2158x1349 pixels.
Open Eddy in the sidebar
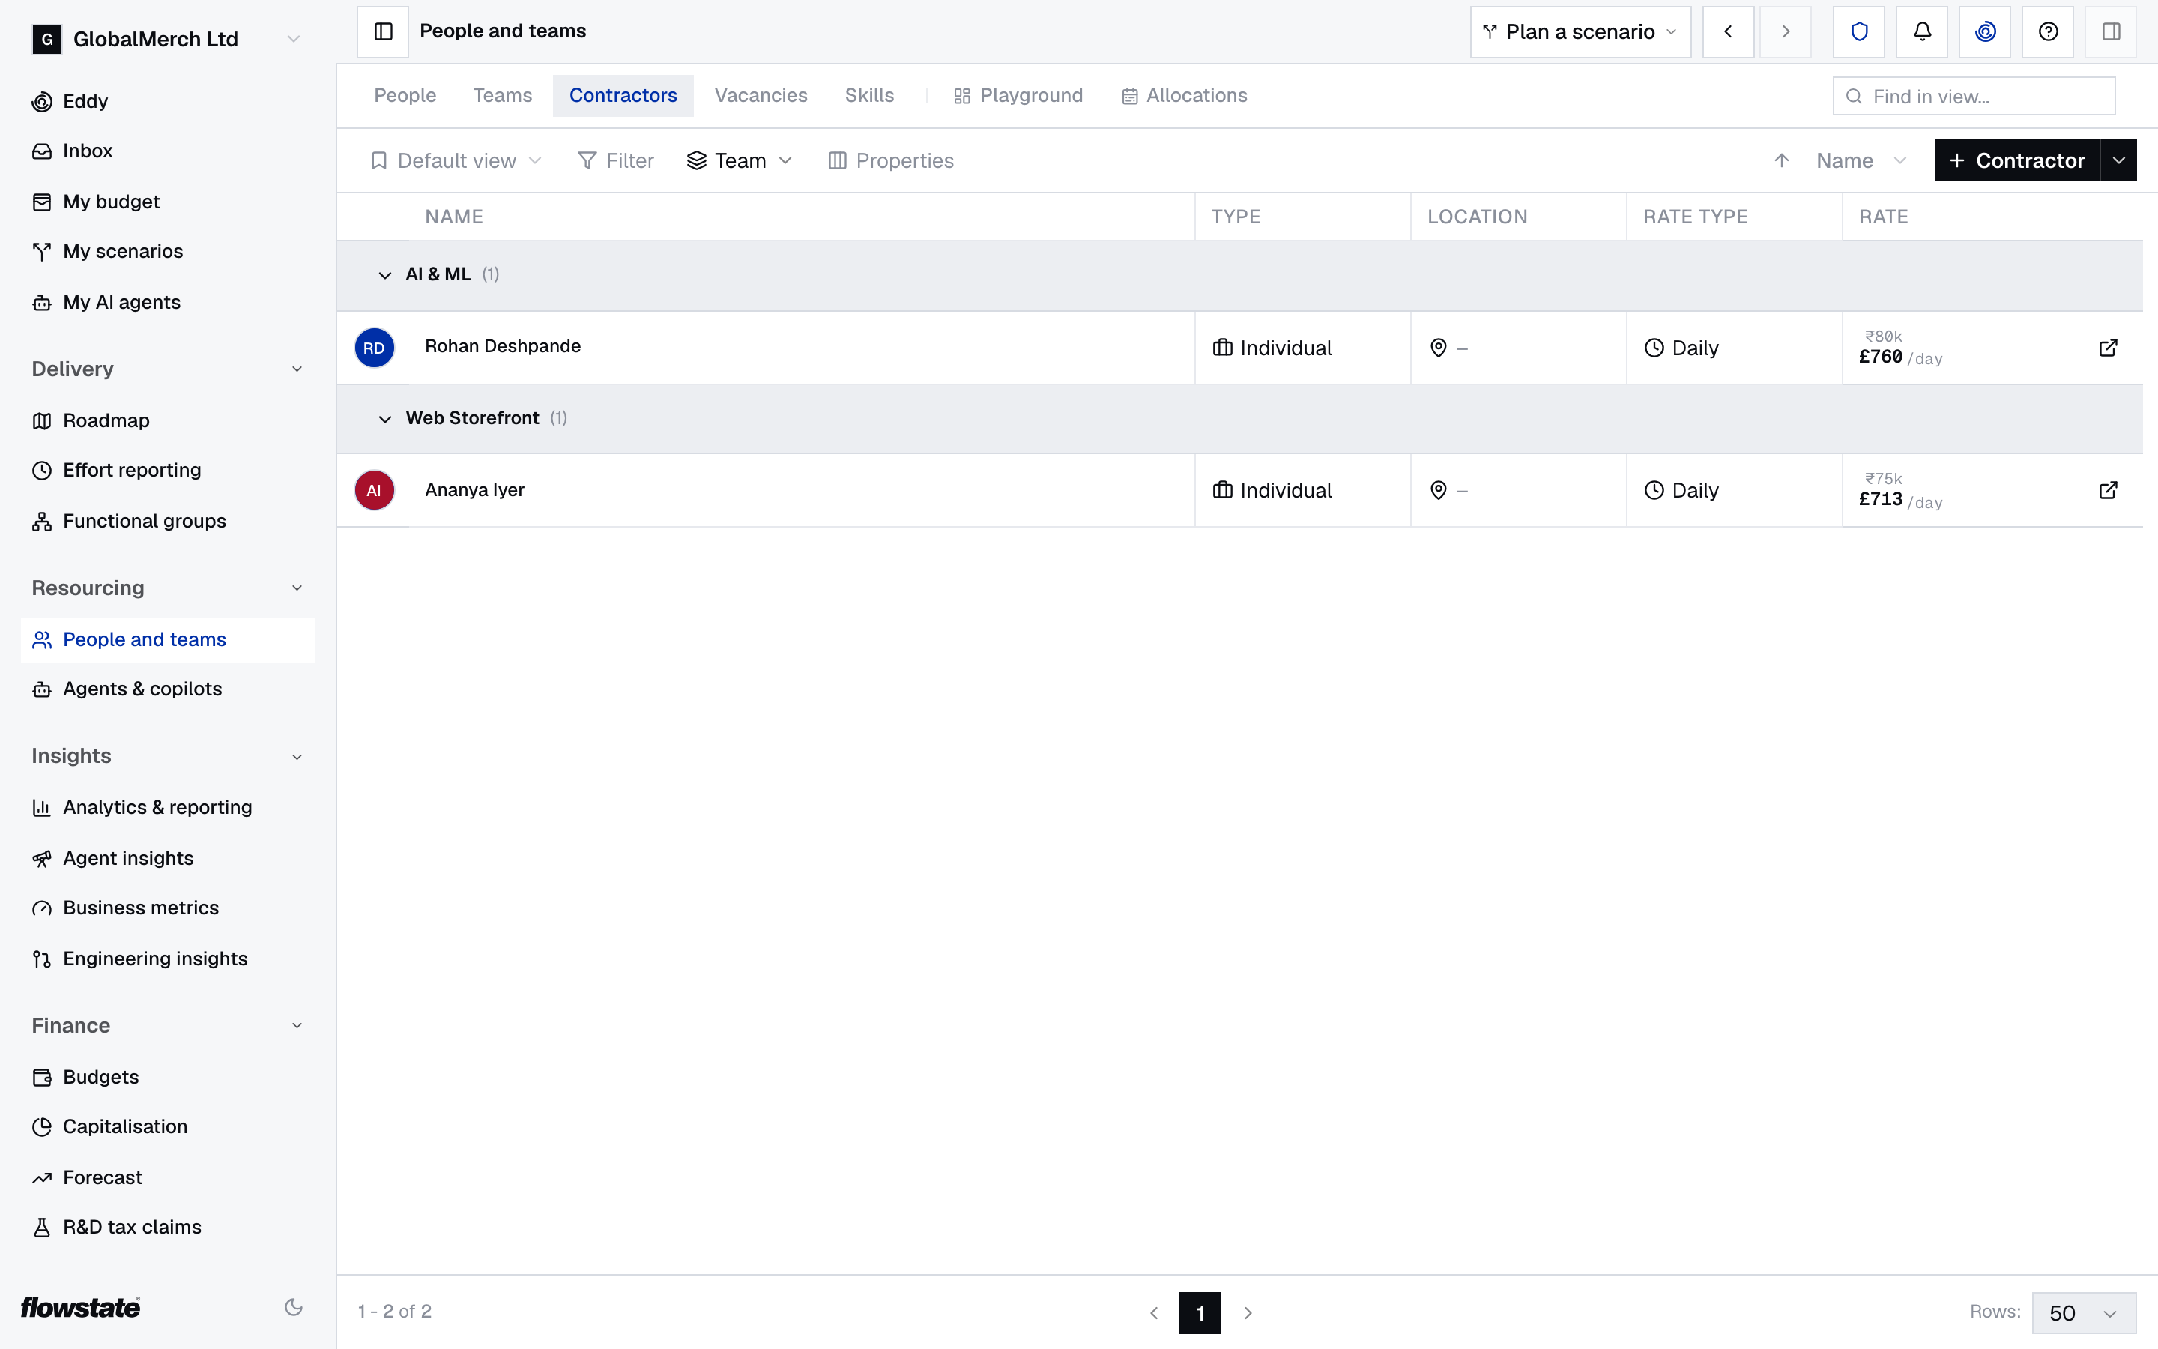point(168,102)
